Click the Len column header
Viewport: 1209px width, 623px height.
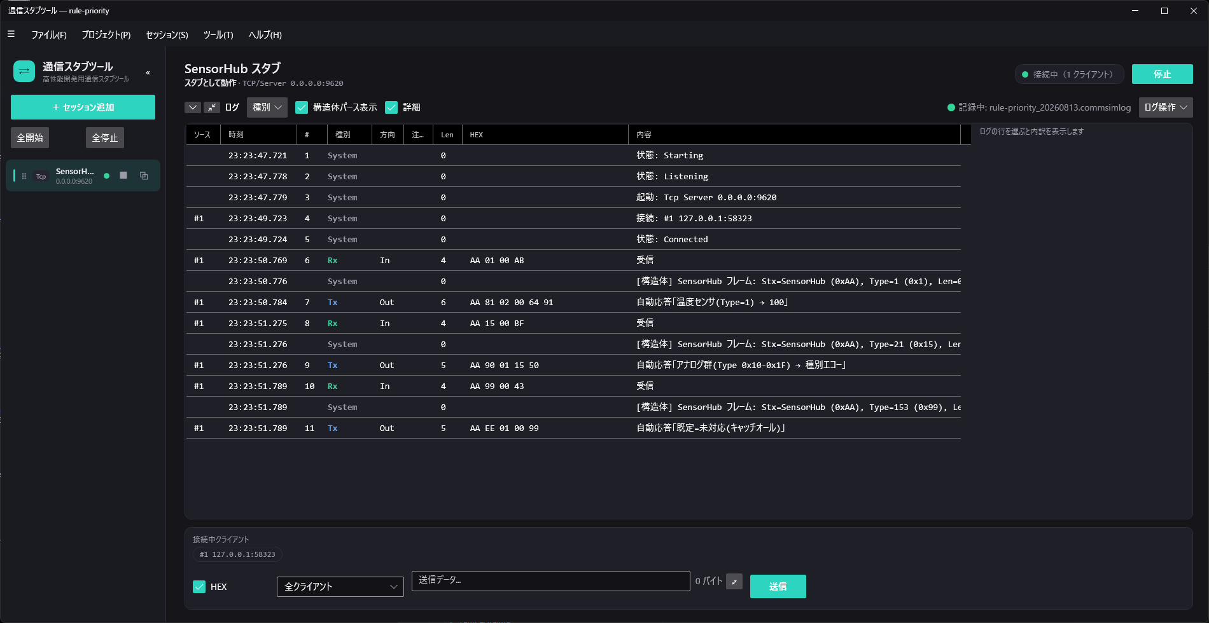tap(447, 135)
